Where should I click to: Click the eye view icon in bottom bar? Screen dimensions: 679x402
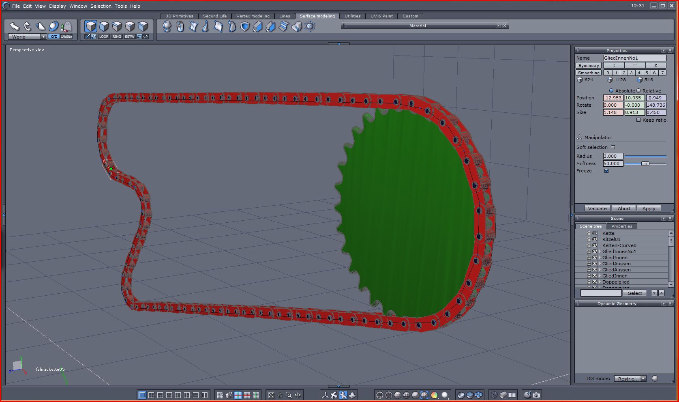(x=298, y=395)
